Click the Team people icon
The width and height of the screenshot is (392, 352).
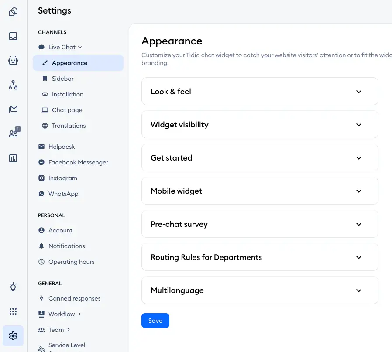(41, 330)
